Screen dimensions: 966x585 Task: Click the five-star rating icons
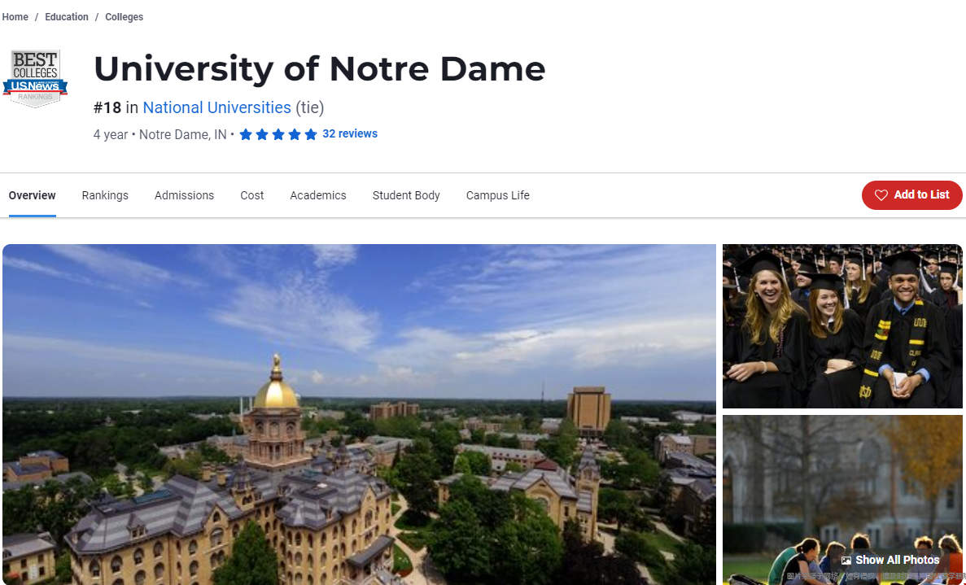[x=278, y=134]
